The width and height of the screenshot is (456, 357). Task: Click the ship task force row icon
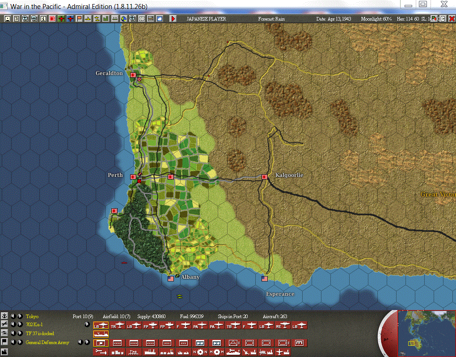[4, 333]
